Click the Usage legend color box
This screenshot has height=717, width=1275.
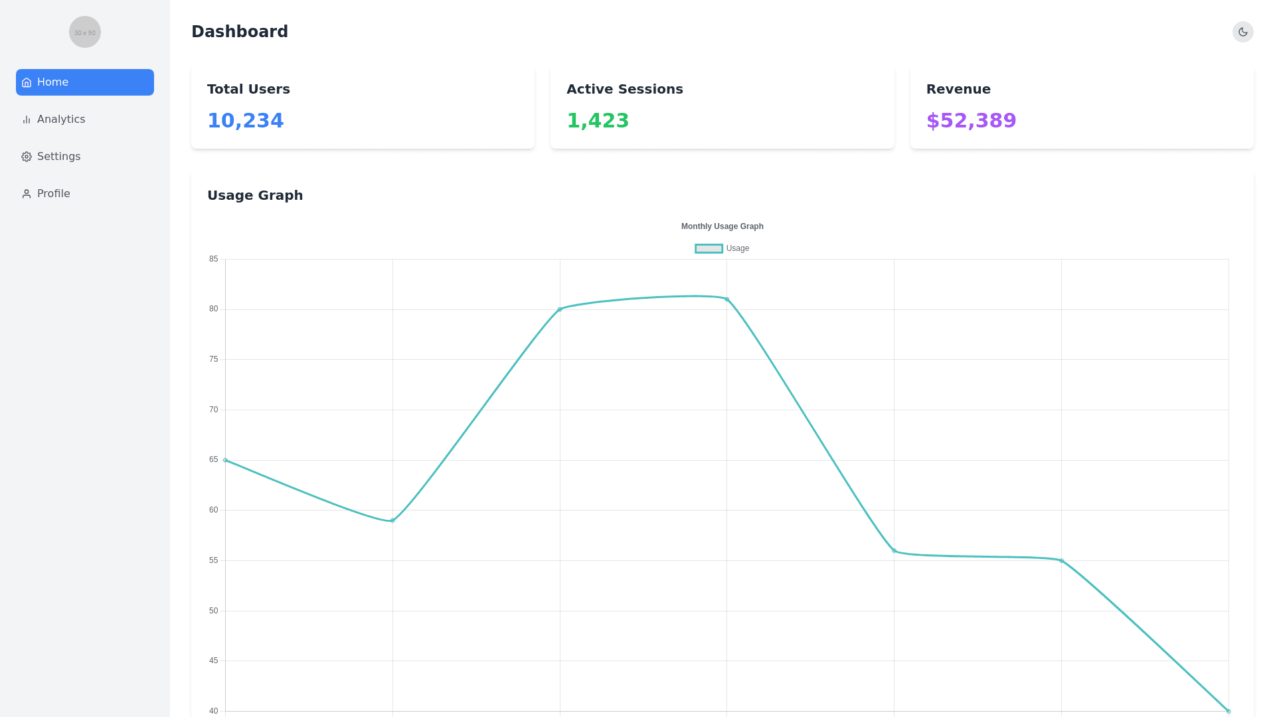(709, 248)
